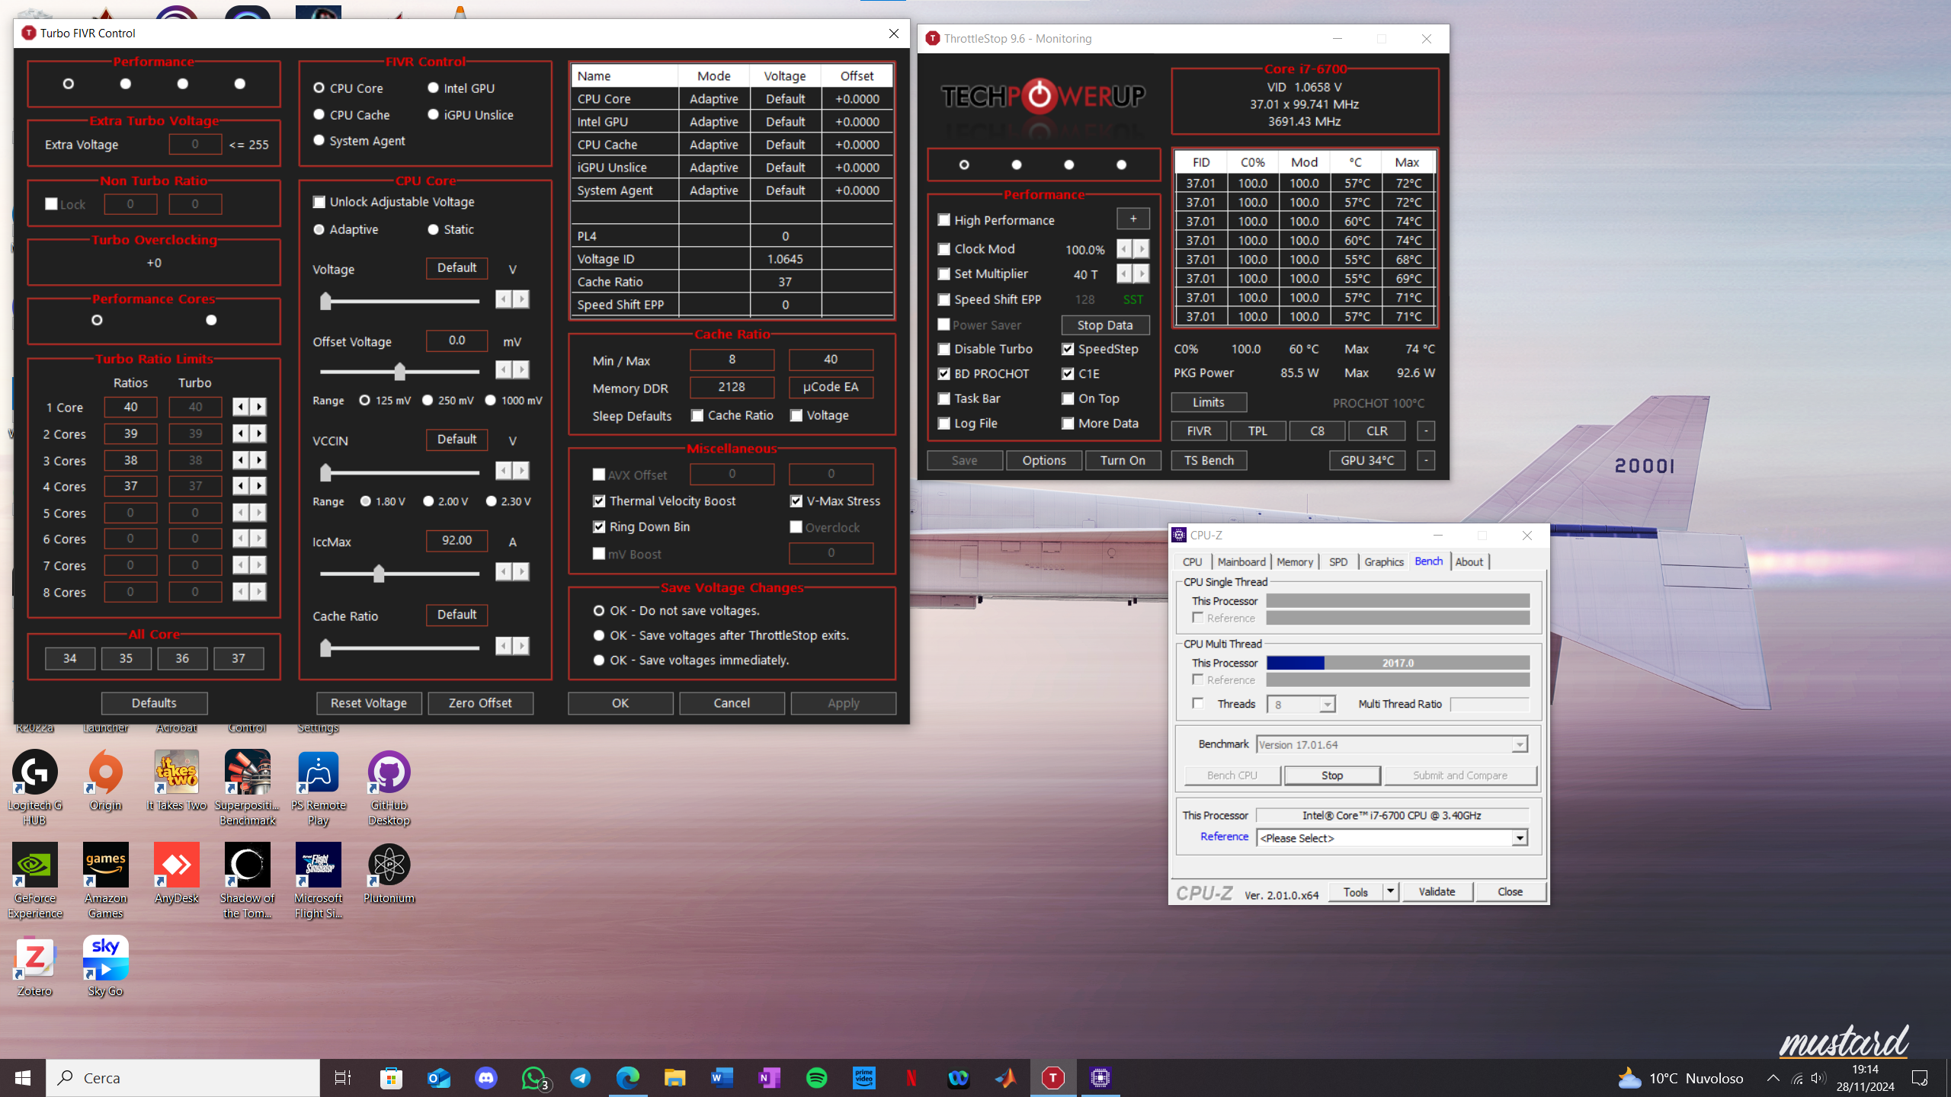Open Logitech G HUB desktop shortcut
Image resolution: width=1951 pixels, height=1097 pixels.
[x=35, y=788]
